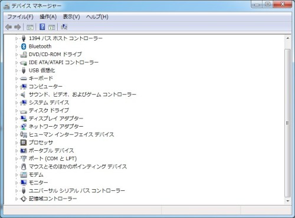Select the コンピューター label

(x=45, y=87)
